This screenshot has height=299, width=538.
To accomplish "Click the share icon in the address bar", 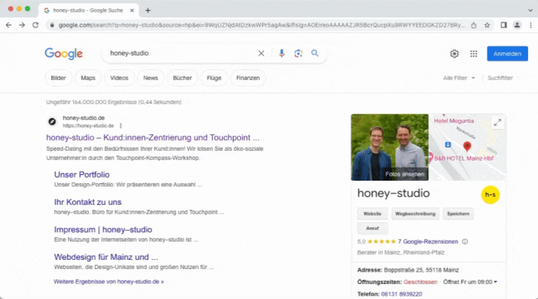I will [x=474, y=25].
